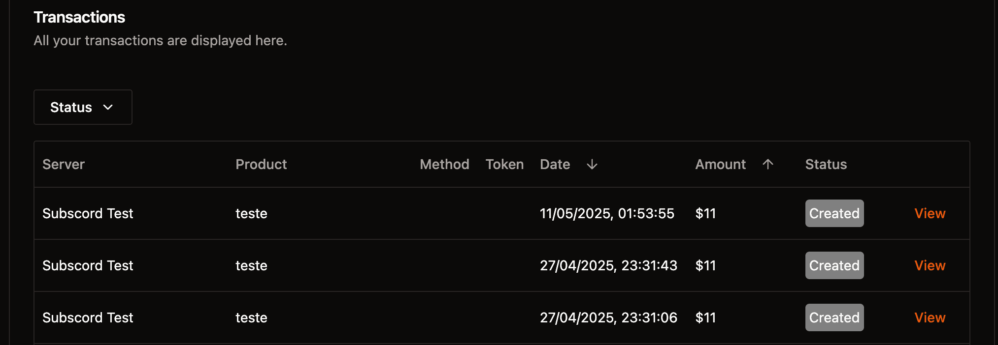View the 11/05/2025 transaction

tap(930, 213)
